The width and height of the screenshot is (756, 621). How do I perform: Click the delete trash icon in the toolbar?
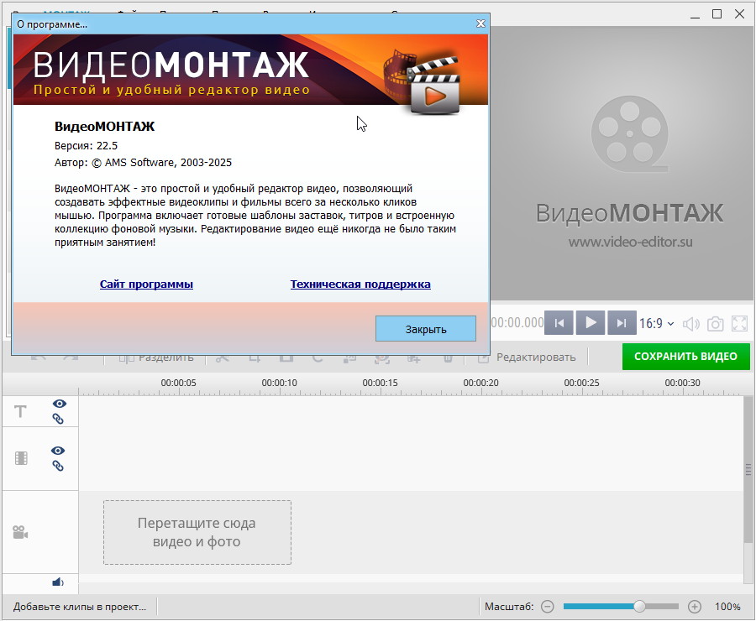point(448,358)
